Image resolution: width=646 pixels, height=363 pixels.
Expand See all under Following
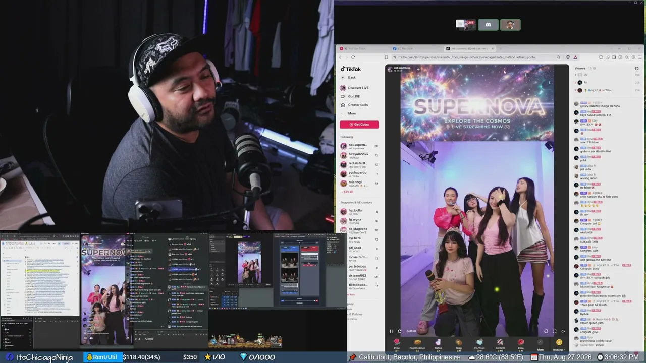point(347,192)
